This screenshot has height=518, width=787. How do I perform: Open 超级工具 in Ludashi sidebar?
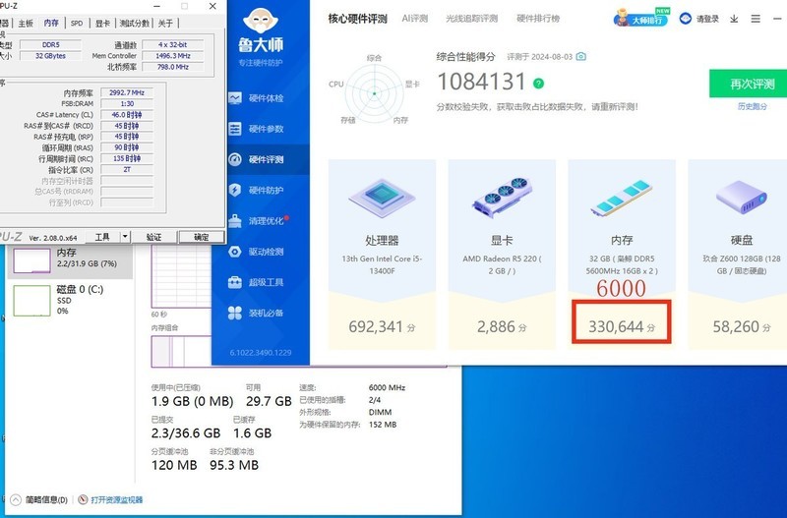(257, 282)
